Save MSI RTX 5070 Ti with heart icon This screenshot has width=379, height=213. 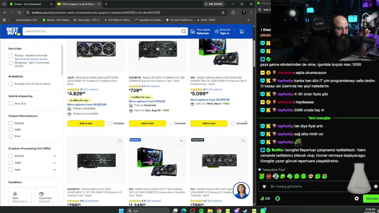(x=182, y=141)
